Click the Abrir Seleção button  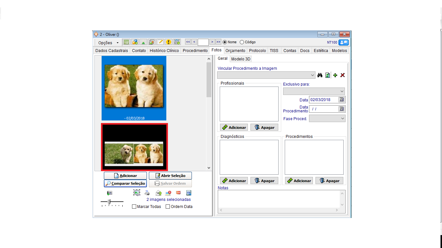click(170, 176)
